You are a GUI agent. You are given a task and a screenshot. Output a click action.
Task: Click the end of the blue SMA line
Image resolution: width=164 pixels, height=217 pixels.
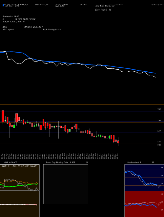(x=155, y=73)
